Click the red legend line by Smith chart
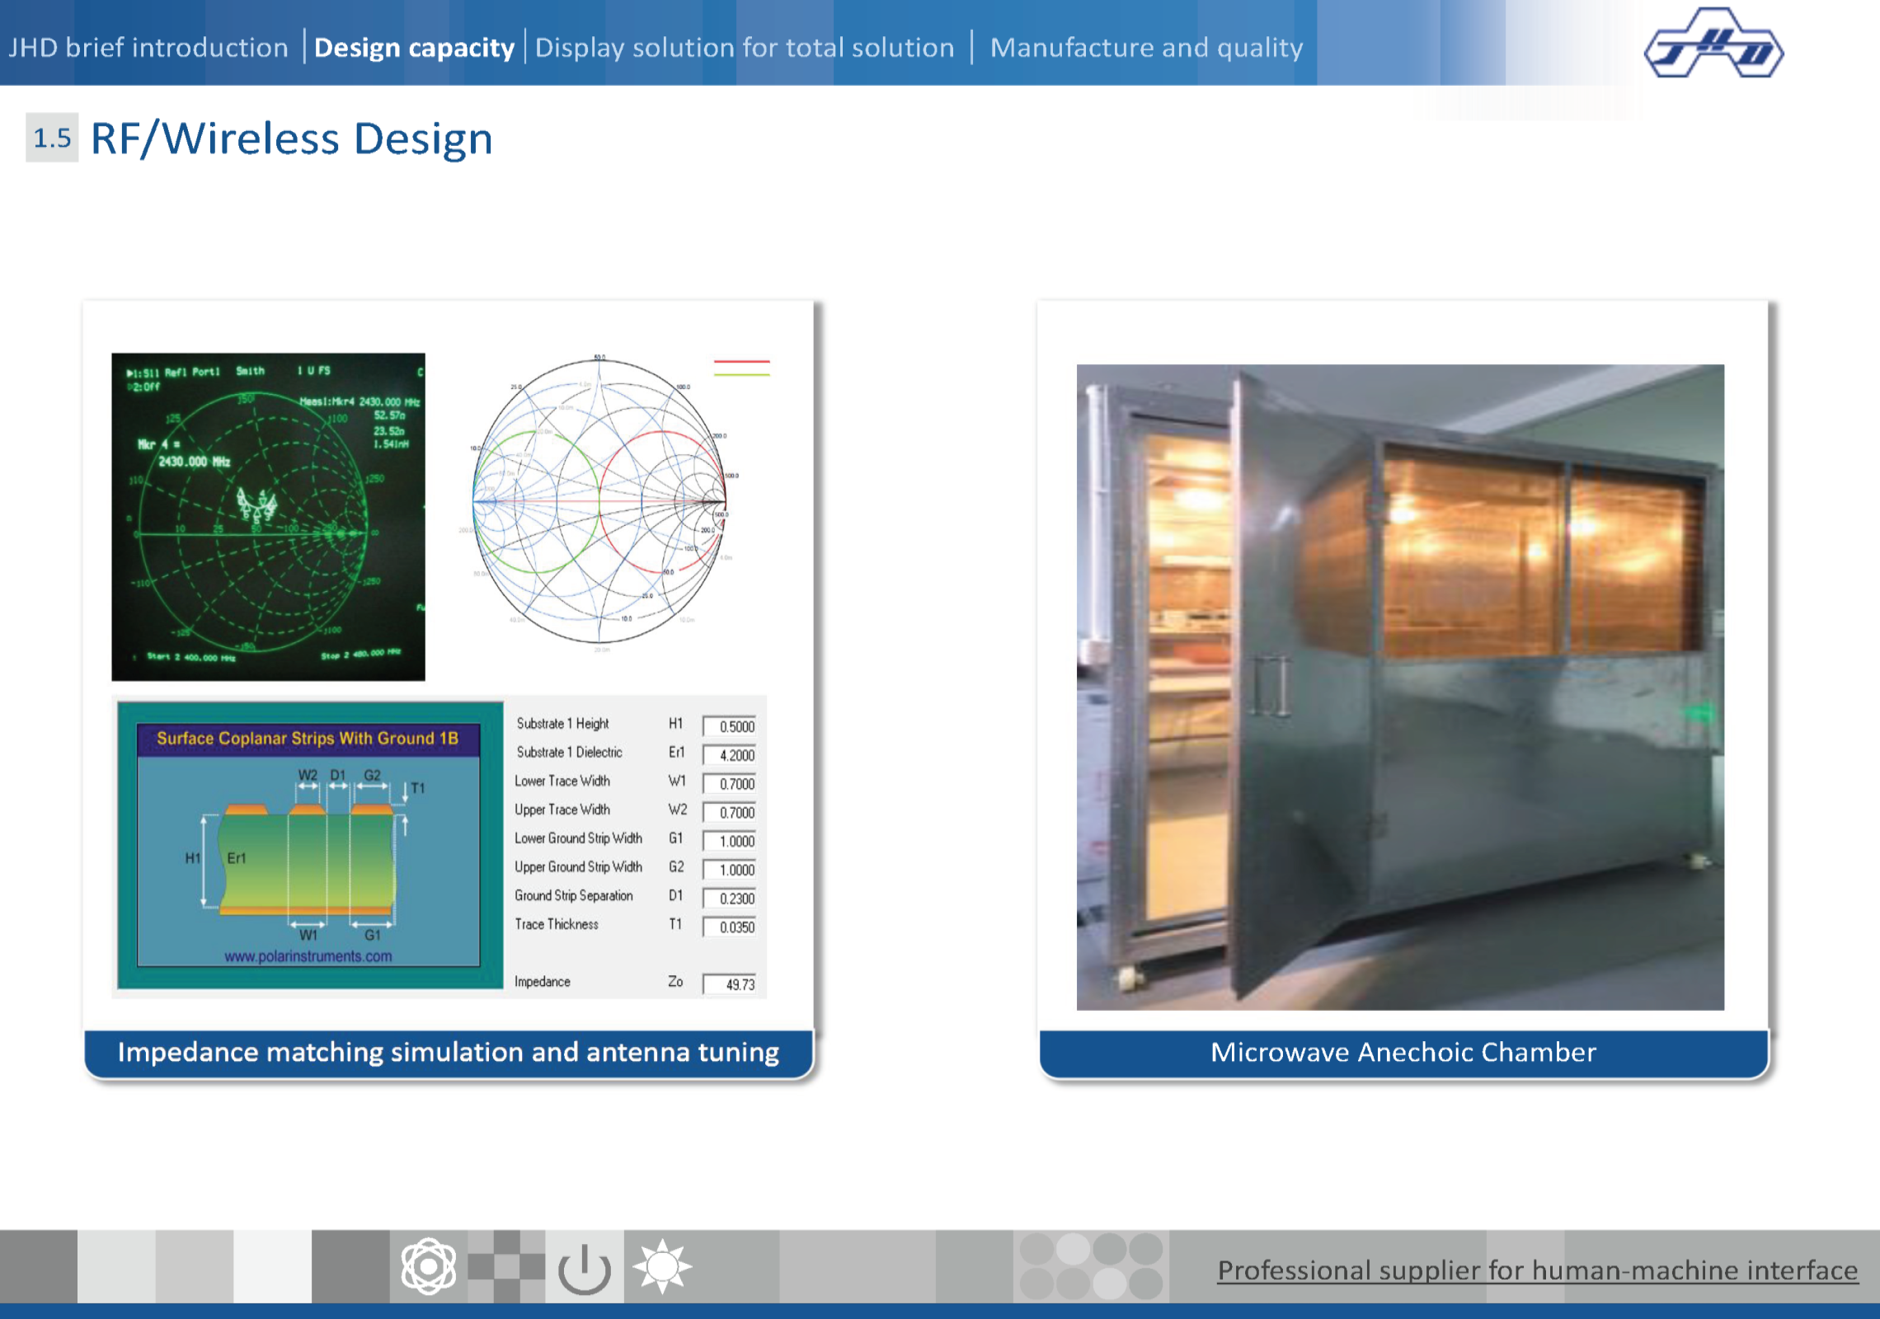The width and height of the screenshot is (1880, 1319). point(741,362)
